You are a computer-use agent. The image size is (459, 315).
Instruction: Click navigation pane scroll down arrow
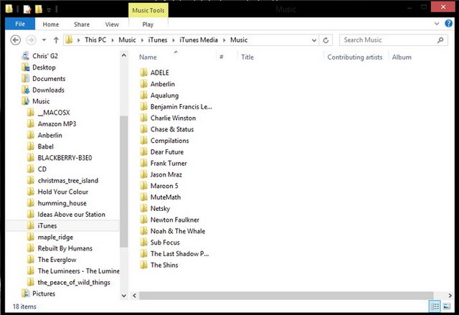[124, 296]
